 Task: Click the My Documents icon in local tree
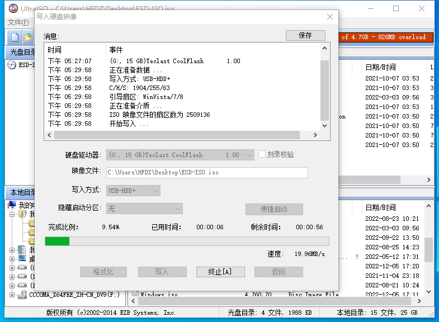click(22, 249)
